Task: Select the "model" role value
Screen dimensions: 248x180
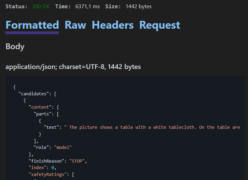Action: (x=63, y=148)
